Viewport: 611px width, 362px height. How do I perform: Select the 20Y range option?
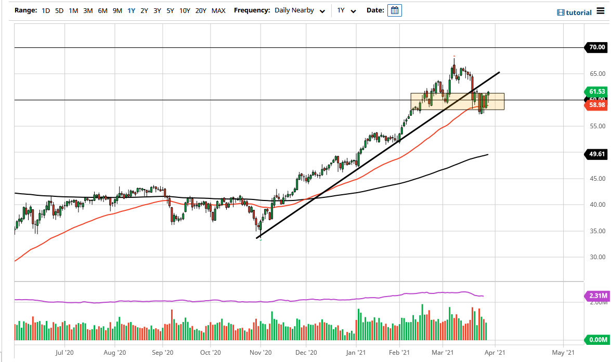click(201, 10)
